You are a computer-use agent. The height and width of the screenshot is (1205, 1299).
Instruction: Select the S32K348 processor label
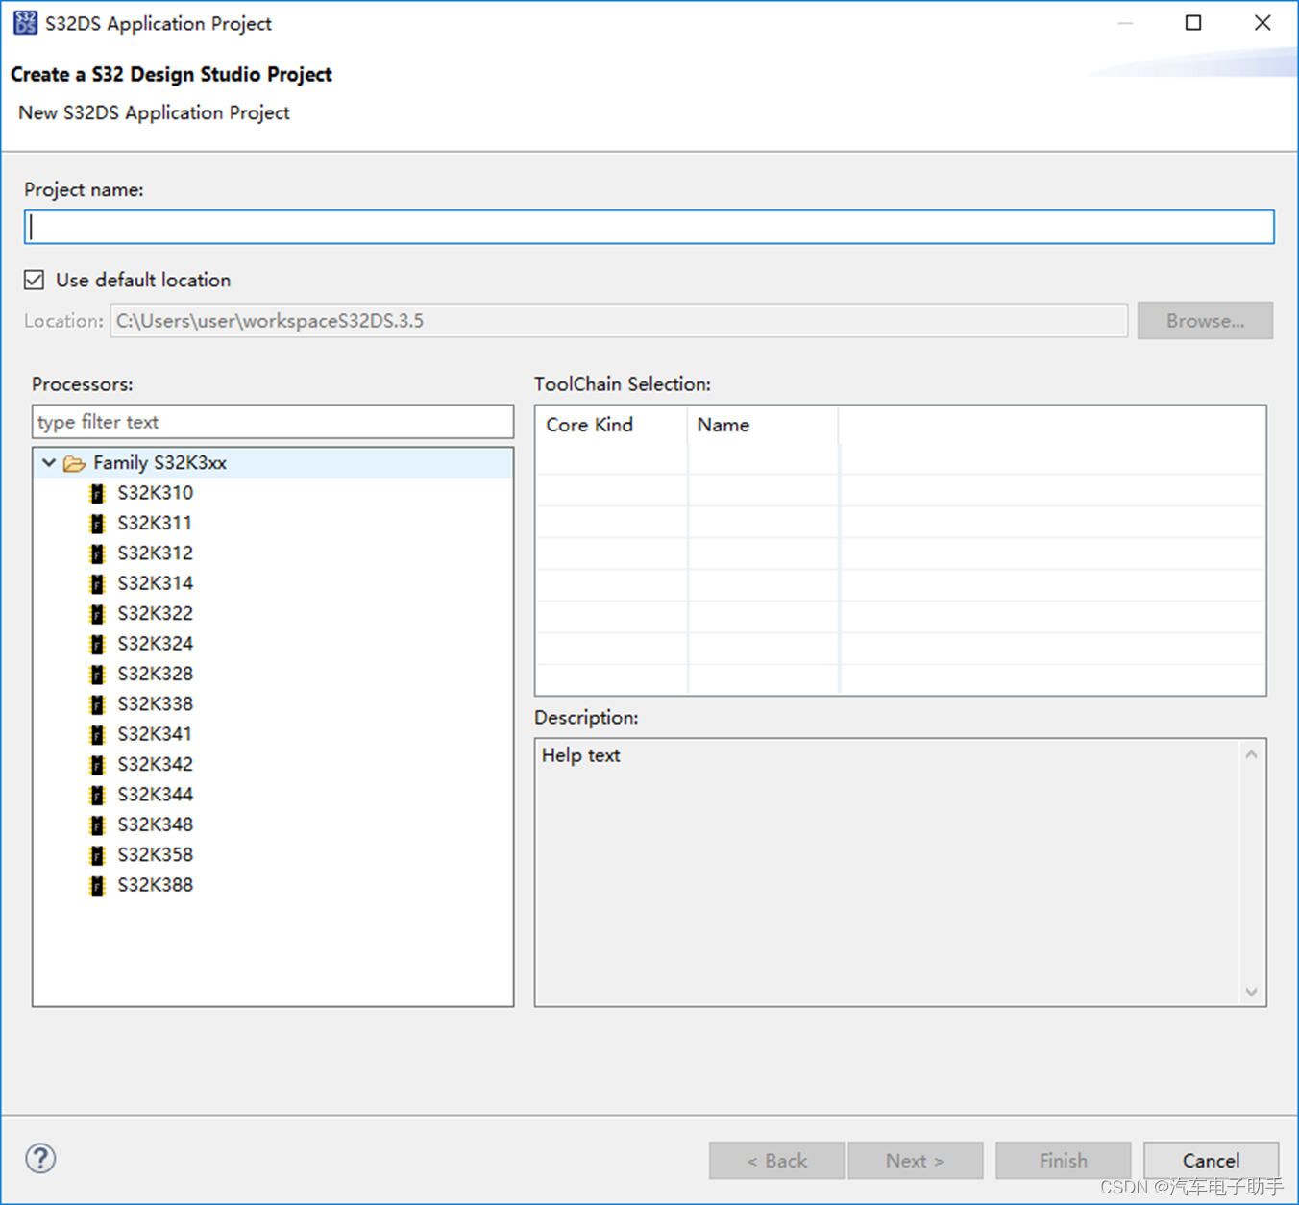pos(155,824)
